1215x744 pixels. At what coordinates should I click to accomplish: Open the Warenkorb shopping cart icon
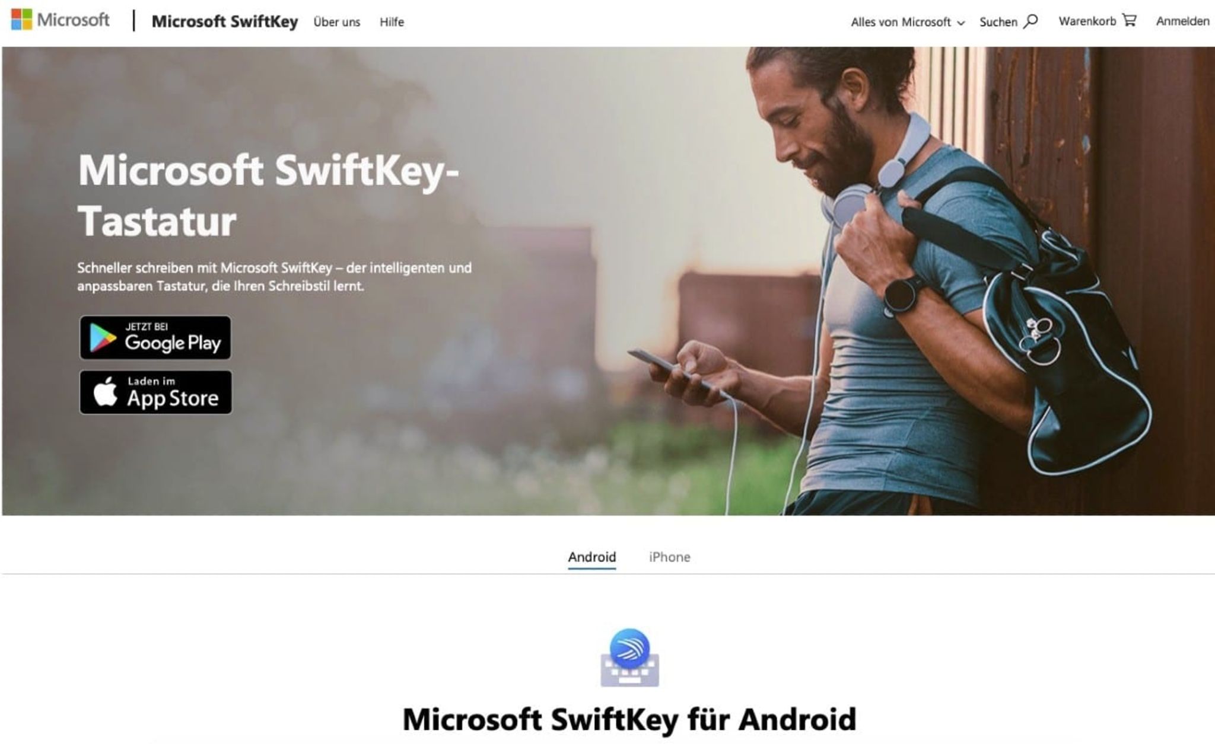tap(1130, 21)
